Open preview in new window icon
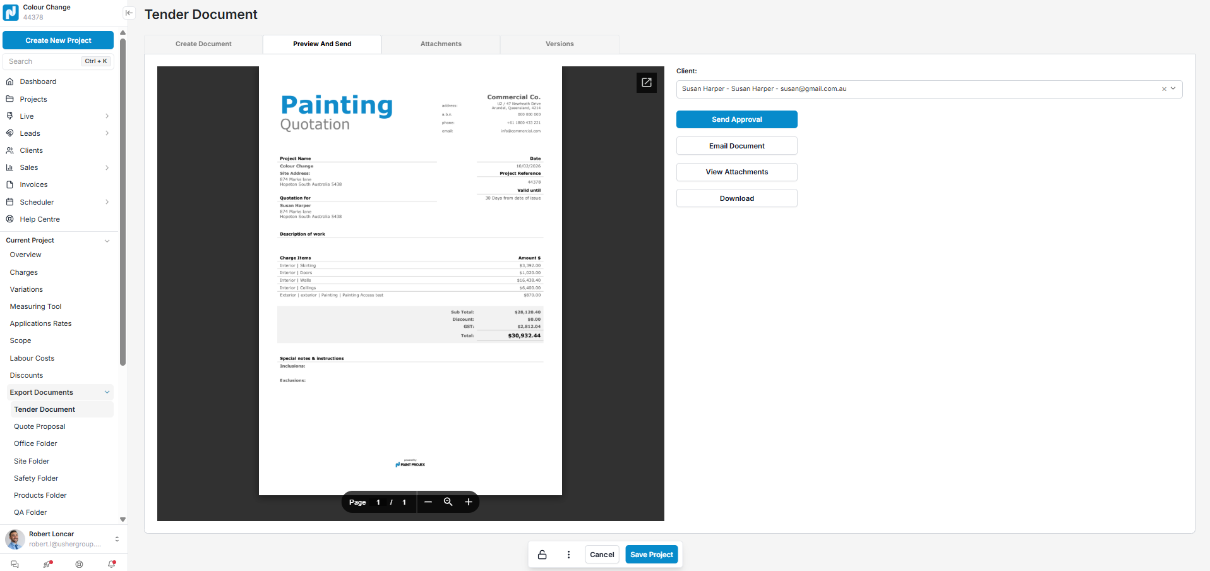This screenshot has width=1210, height=571. tap(646, 83)
